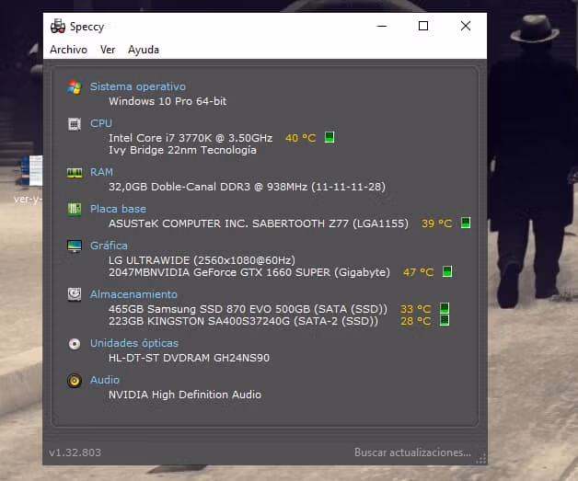Maximize the Speccy window
This screenshot has height=481, width=578.
(423, 26)
